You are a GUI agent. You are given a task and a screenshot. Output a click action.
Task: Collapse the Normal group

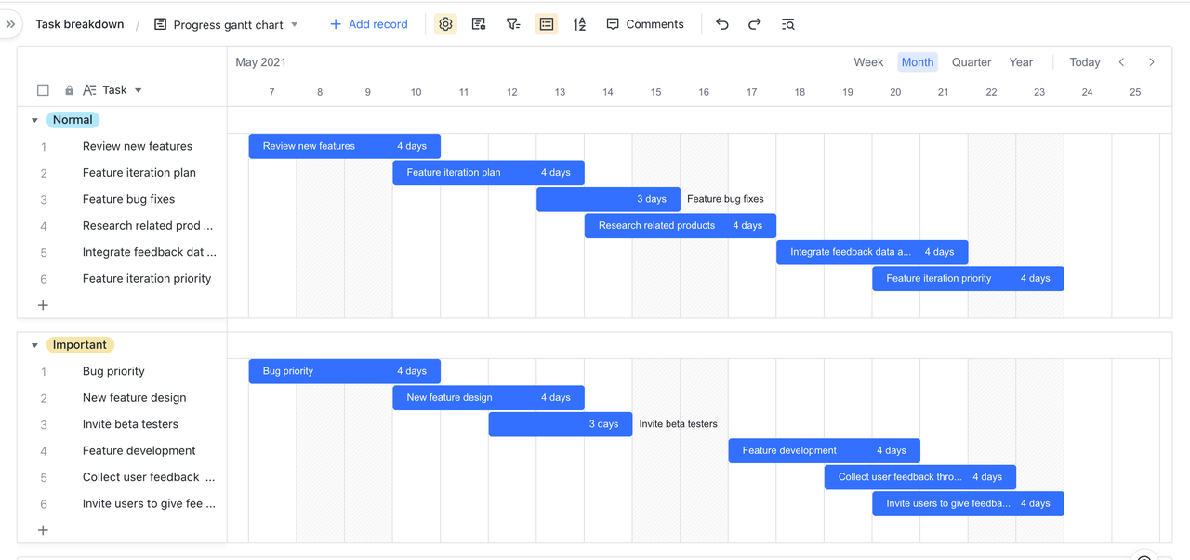[x=35, y=120]
